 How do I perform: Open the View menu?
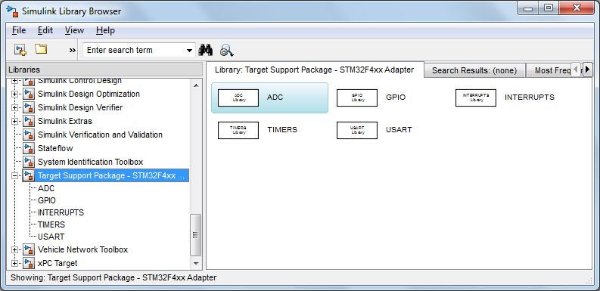(x=74, y=30)
